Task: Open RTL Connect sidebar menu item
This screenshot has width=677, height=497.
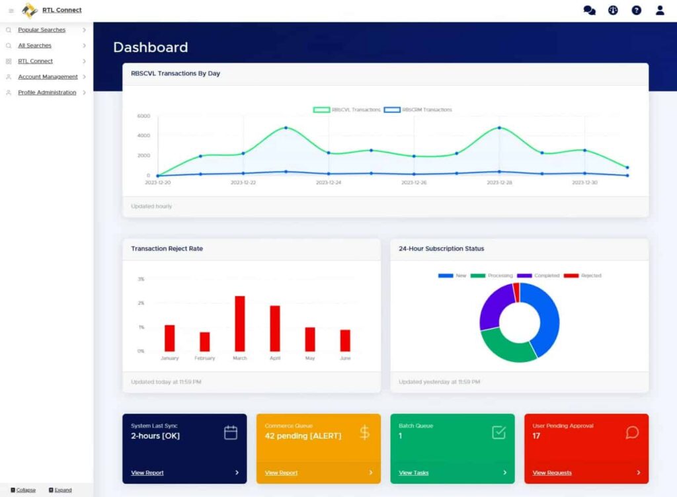Action: (x=36, y=61)
